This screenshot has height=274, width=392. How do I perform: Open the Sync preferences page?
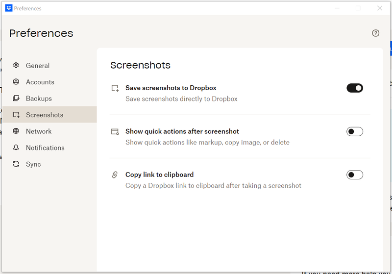33,165
